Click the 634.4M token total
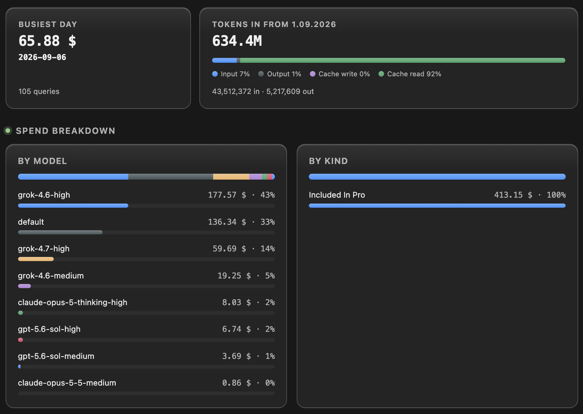This screenshot has height=414, width=583. tap(237, 41)
